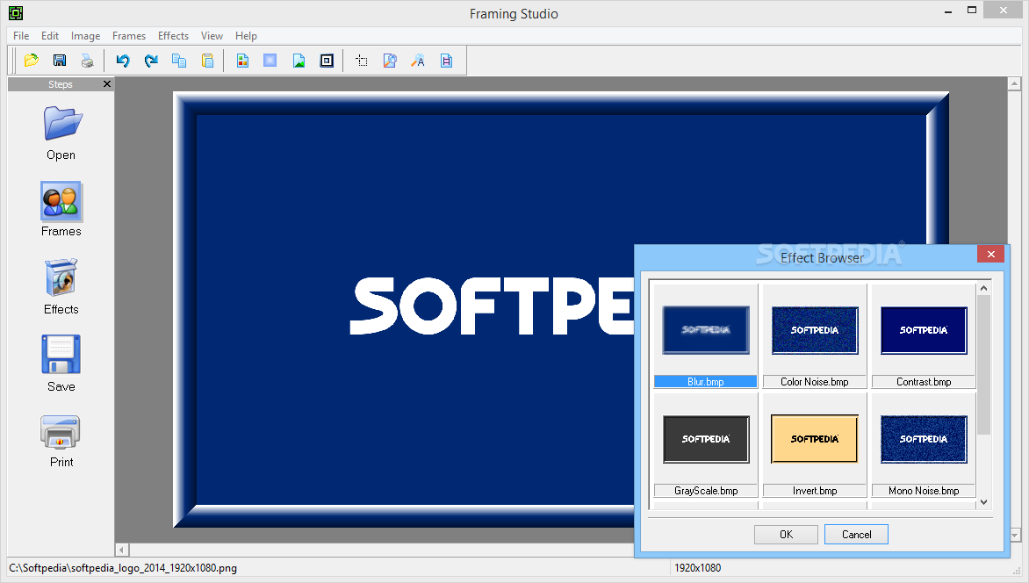The width and height of the screenshot is (1029, 583).
Task: Click the Copy toolbar icon
Action: [x=179, y=61]
